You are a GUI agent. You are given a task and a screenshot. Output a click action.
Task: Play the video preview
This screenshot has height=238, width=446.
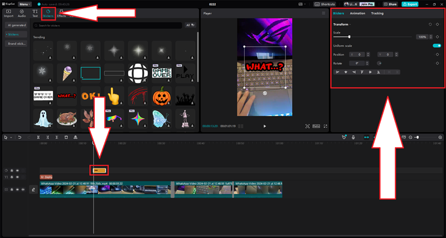point(265,126)
